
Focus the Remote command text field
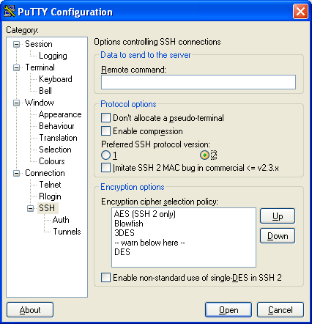point(198,82)
